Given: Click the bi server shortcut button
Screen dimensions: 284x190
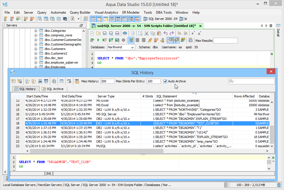Looking at the screenshot, I should 183,19.
